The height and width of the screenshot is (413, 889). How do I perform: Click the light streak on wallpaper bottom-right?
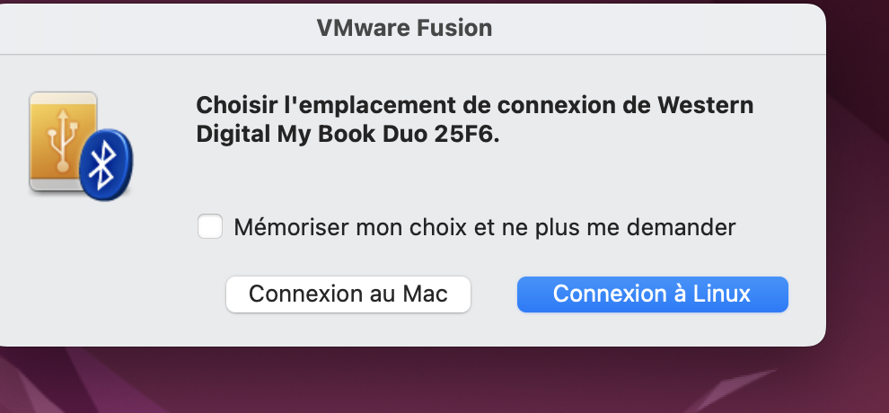tap(731, 390)
